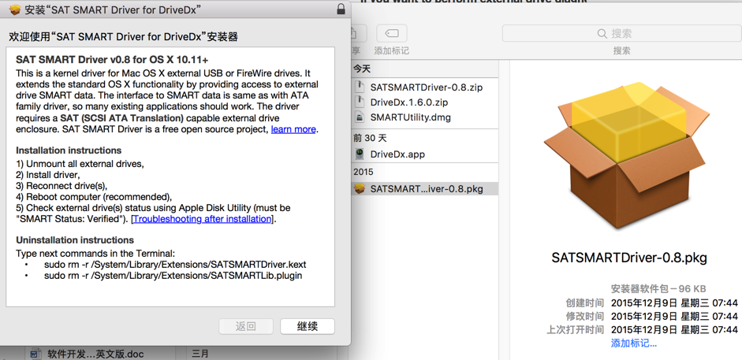Click the lock icon in installer title bar

click(341, 9)
